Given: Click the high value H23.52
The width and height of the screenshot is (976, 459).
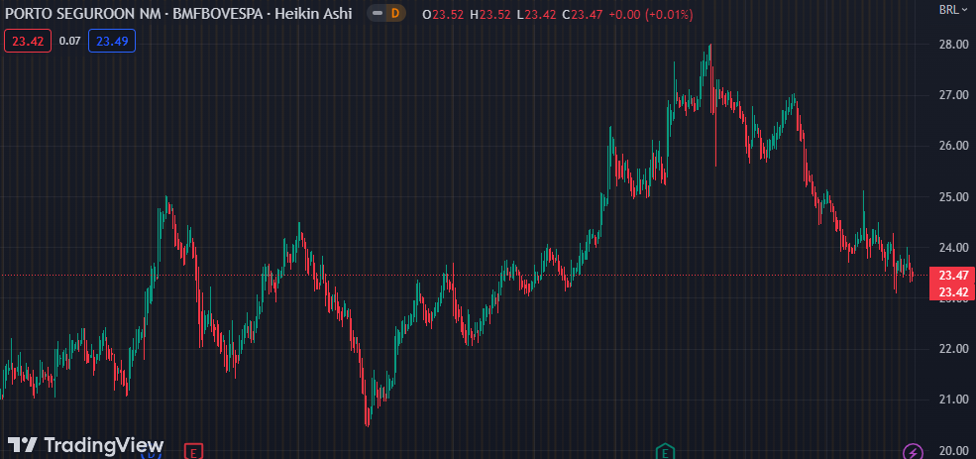Looking at the screenshot, I should pos(491,14).
